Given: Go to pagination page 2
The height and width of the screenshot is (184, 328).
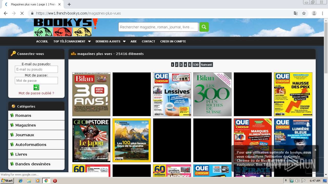Looking at the screenshot, I should pyautogui.click(x=177, y=65).
